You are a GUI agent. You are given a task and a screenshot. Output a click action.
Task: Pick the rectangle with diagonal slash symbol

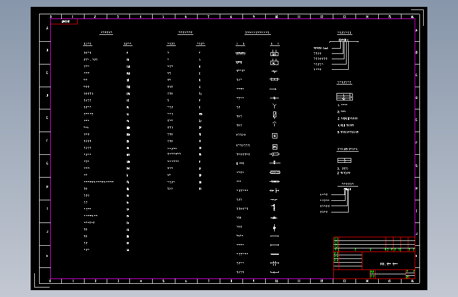(x=275, y=115)
